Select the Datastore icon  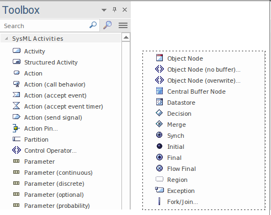pos(160,102)
